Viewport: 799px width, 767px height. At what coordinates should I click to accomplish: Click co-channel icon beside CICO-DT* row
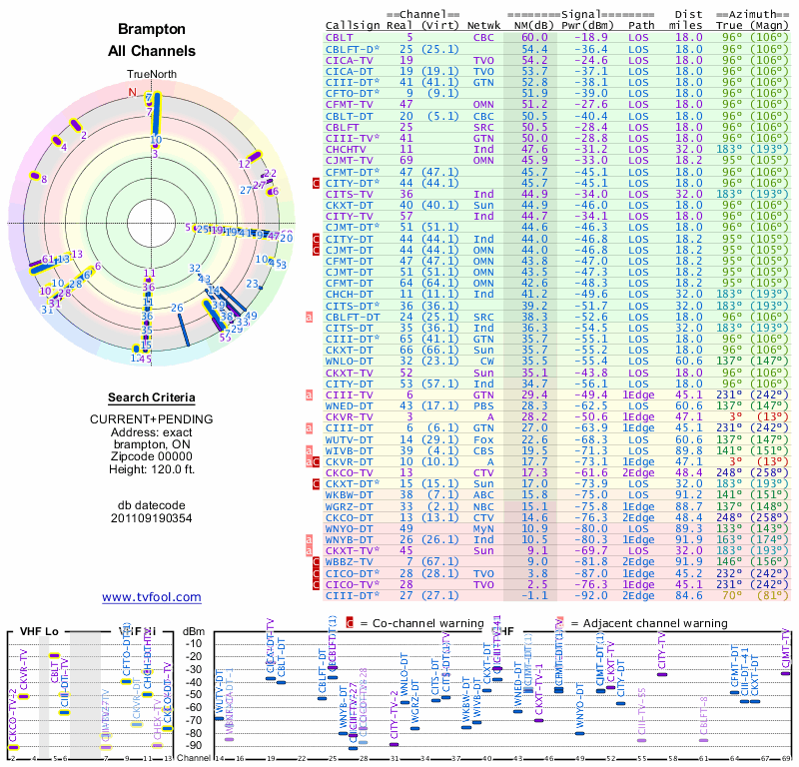316,574
